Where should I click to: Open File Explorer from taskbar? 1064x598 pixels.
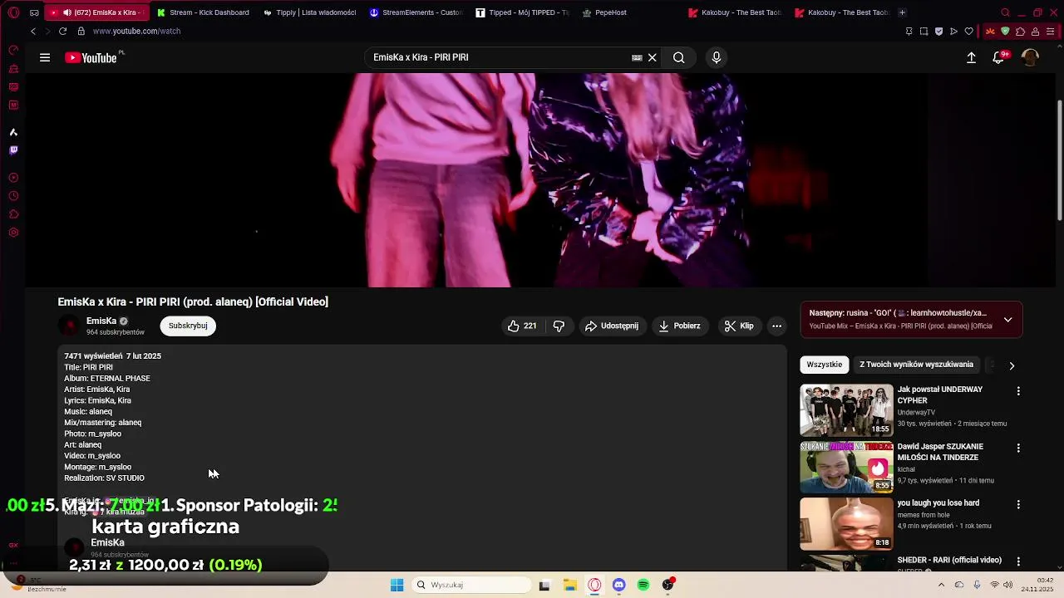pyautogui.click(x=569, y=585)
